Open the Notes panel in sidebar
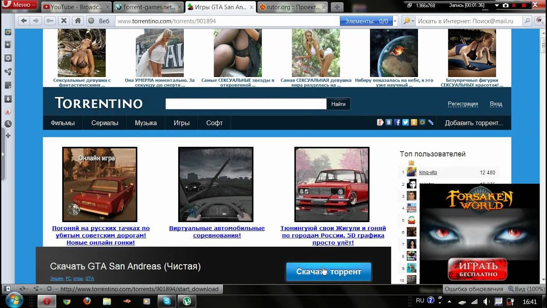Image resolution: width=547 pixels, height=308 pixels. click(x=8, y=85)
